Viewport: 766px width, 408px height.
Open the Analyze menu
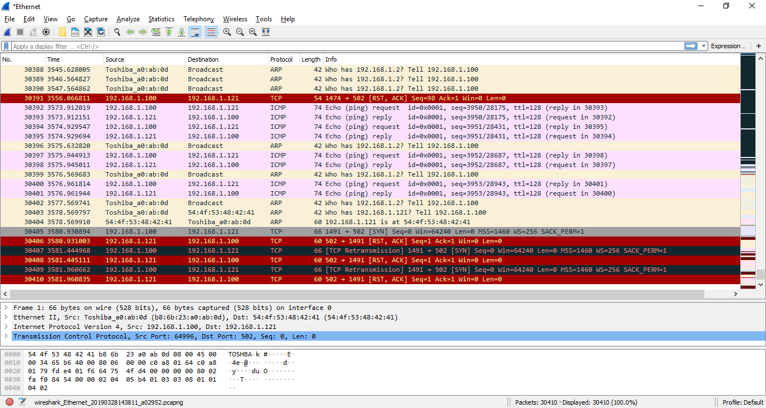[x=128, y=19]
